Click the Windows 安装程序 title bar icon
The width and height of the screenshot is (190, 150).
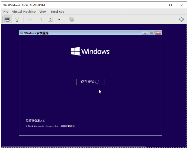[x=21, y=33]
